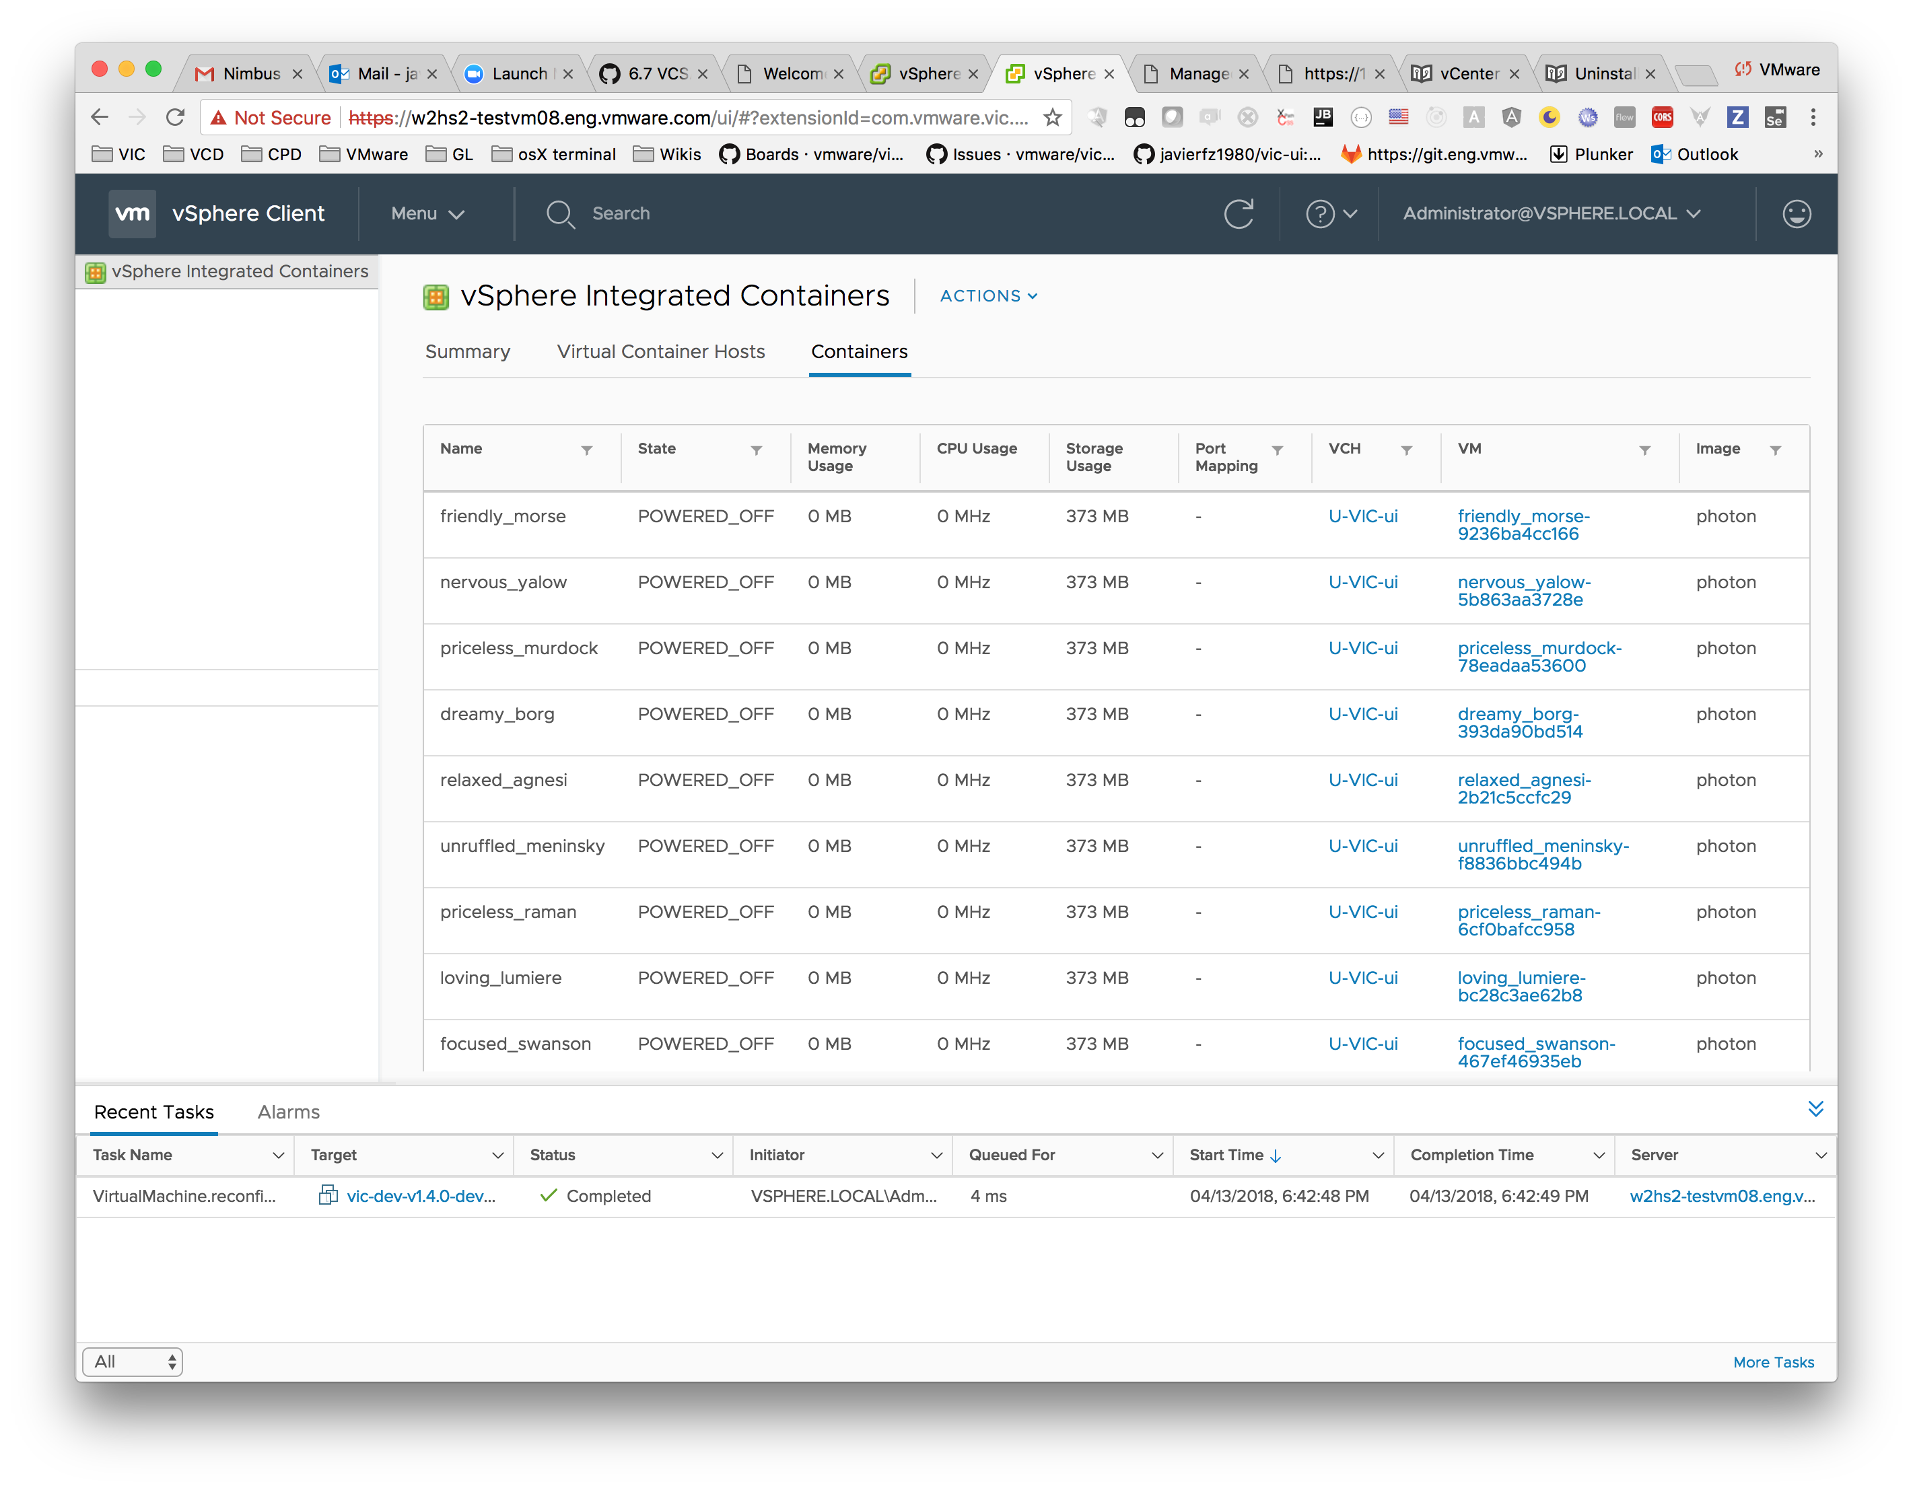
Task: Toggle the Name column filter
Action: point(587,450)
